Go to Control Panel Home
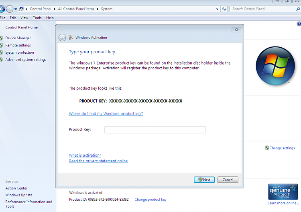The width and height of the screenshot is (301, 212). point(22,27)
